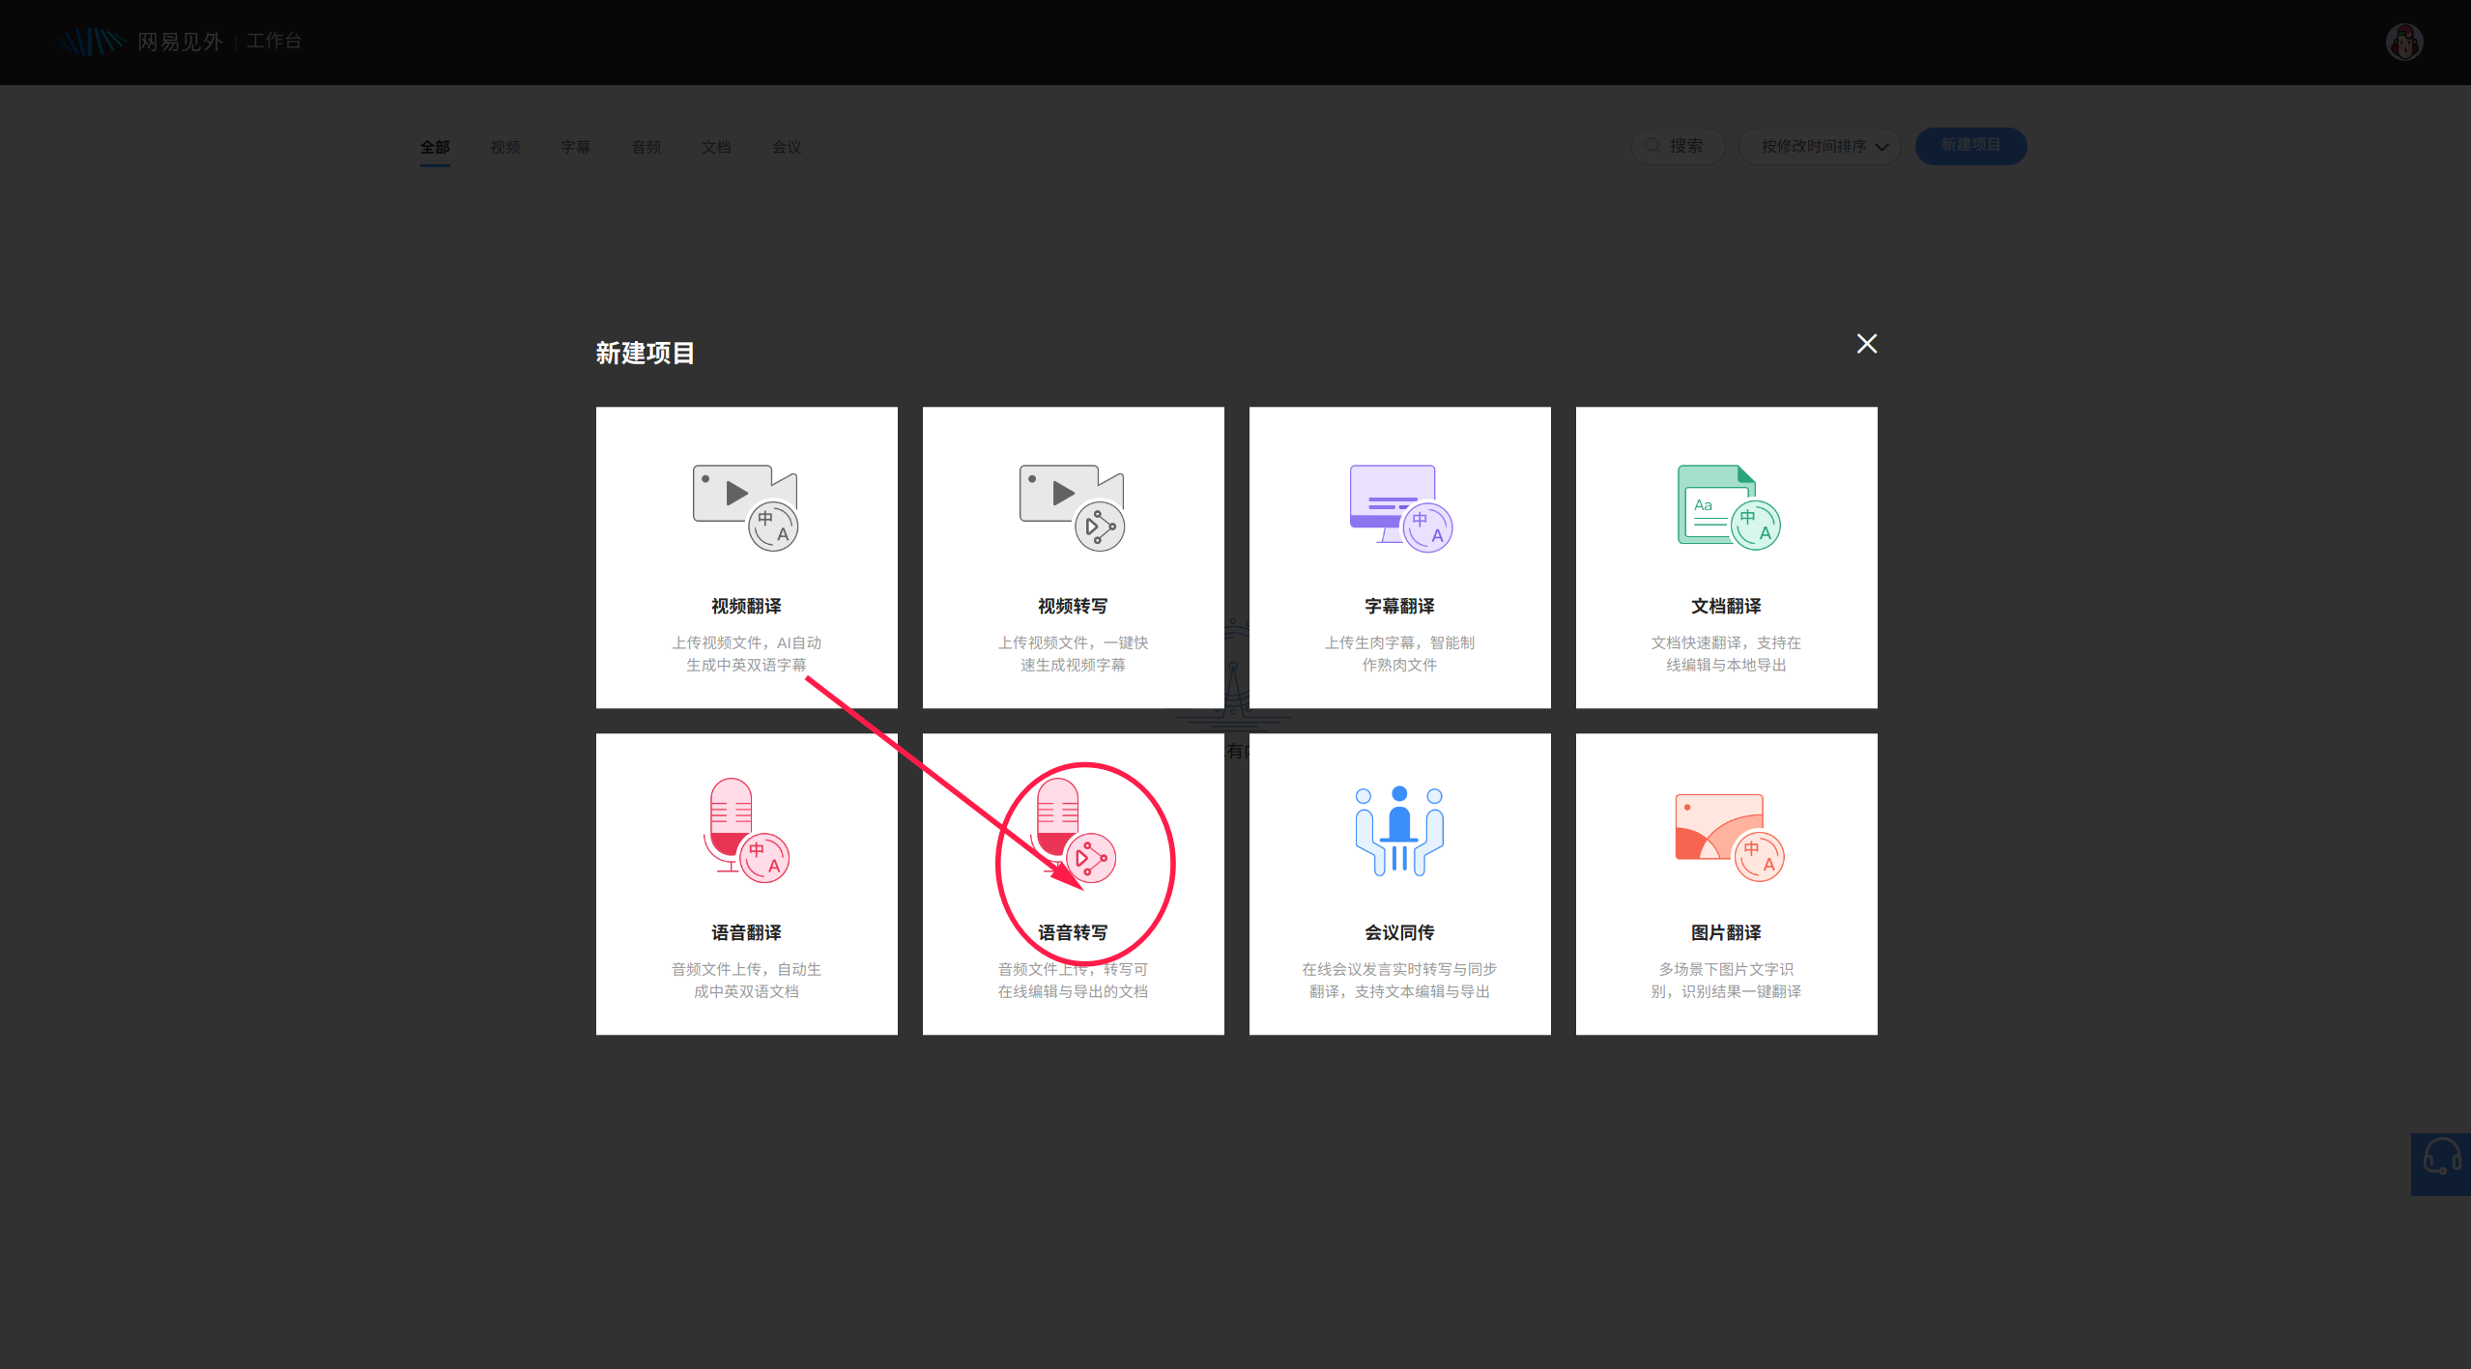2471x1369 pixels.
Task: Choose the 视频转写 video transcription icon
Action: click(x=1072, y=507)
